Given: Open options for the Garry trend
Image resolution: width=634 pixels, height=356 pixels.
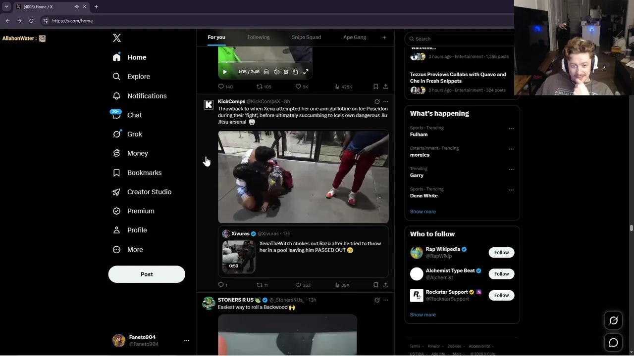Looking at the screenshot, I should point(511,170).
